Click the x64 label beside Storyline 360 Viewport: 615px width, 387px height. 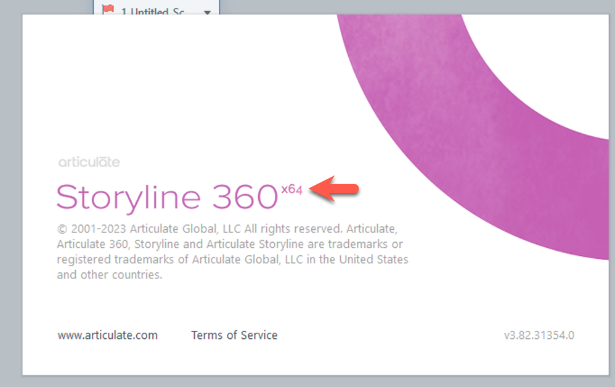click(292, 190)
